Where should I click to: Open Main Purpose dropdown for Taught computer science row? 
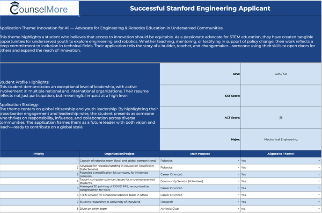coord(238,181)
